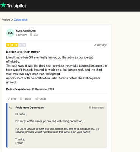Delete the review via Delete label
Viewport: 140px width, 152px height.
click(x=27, y=99)
